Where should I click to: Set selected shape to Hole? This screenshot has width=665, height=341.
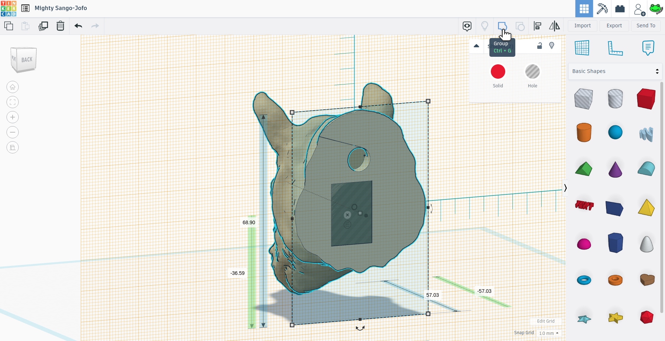tap(532, 72)
